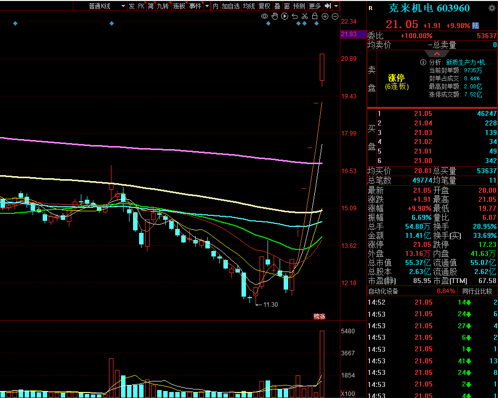Image resolution: width=498 pixels, height=398 pixels.
Task: Select the hand pan tool
Action: point(275,17)
